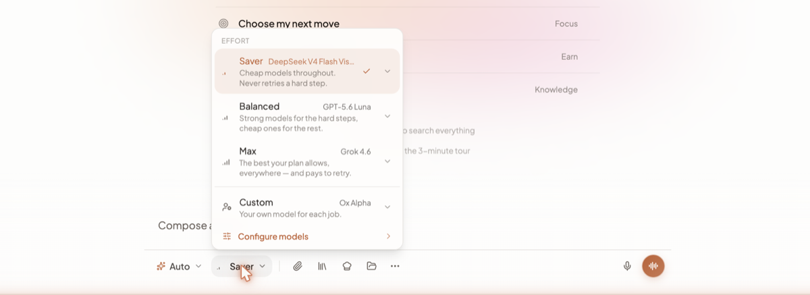
Task: Click the chef hat icon
Action: tap(347, 266)
